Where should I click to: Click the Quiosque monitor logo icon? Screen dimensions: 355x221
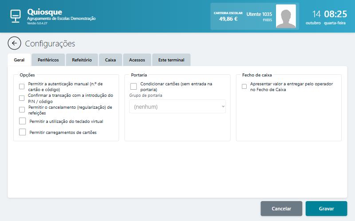pyautogui.click(x=16, y=16)
